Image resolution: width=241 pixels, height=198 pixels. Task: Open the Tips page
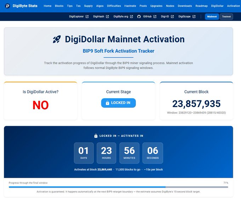point(69,6)
